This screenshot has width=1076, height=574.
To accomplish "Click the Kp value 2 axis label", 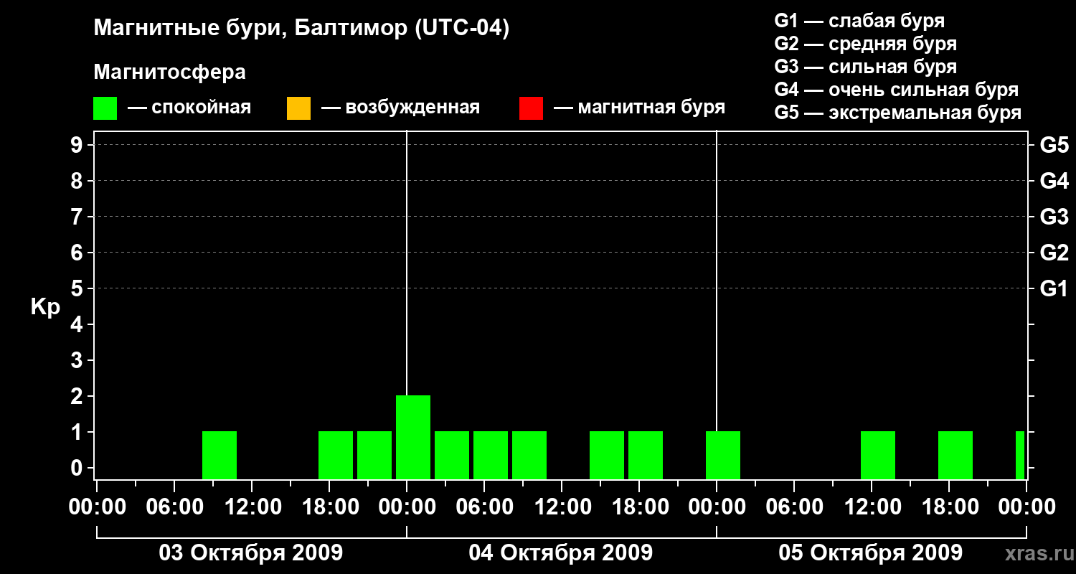I will (77, 396).
